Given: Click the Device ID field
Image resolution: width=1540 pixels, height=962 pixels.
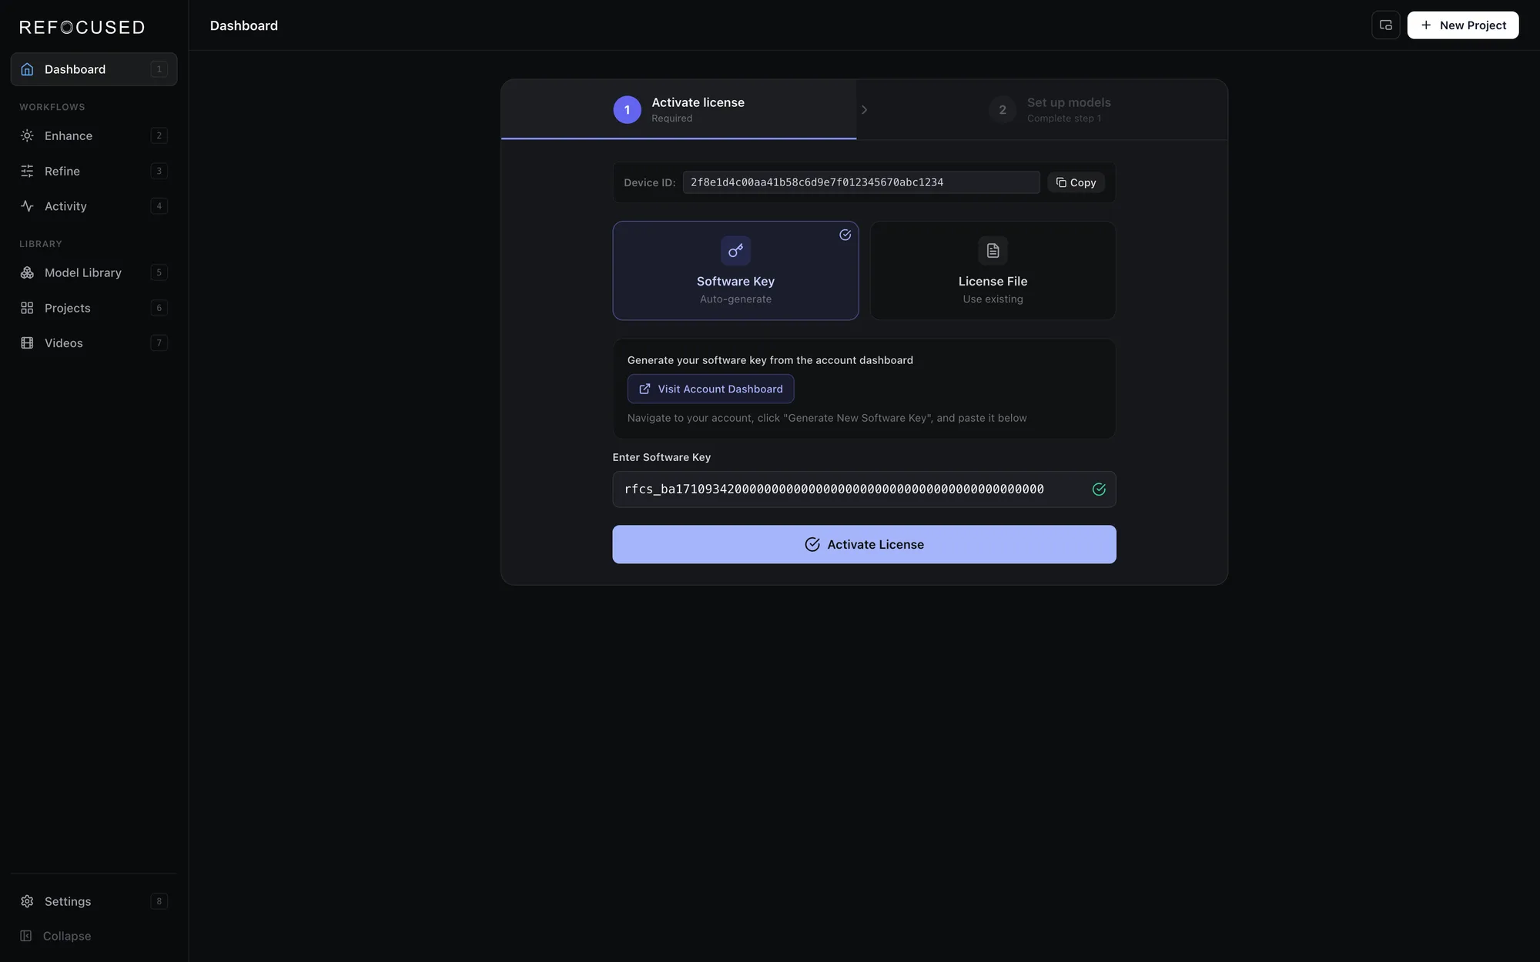Looking at the screenshot, I should click(x=861, y=182).
